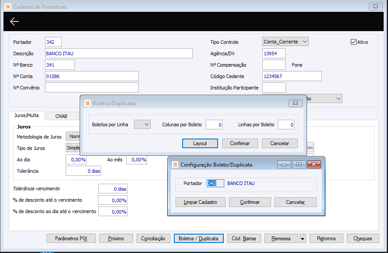Click the Instituição Participante field
The image size is (388, 253).
coord(274,87)
